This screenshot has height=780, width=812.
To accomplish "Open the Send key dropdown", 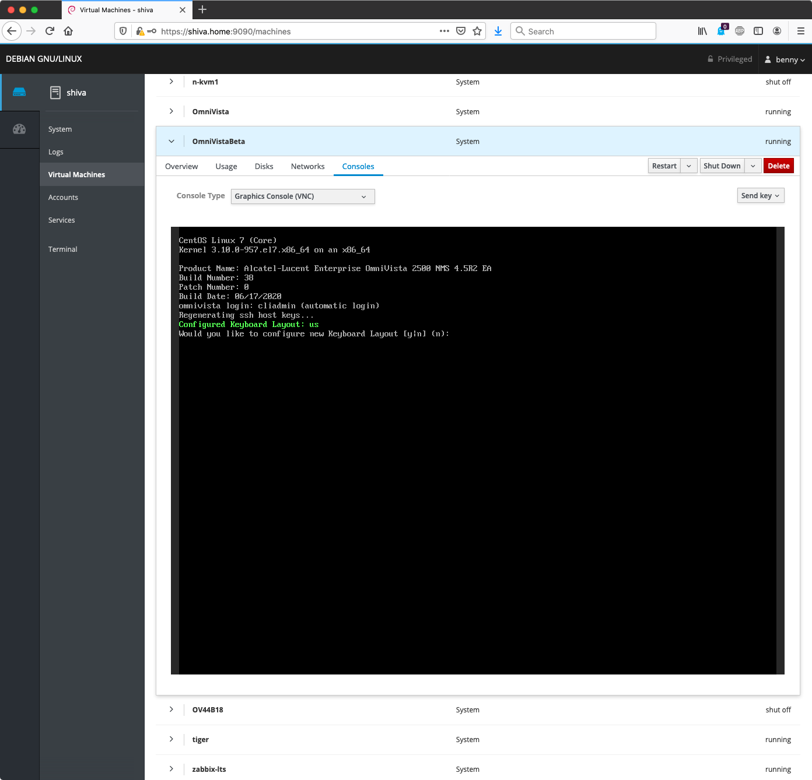I will tap(760, 196).
